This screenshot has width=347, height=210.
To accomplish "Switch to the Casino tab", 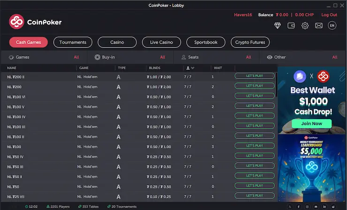I will tap(117, 42).
